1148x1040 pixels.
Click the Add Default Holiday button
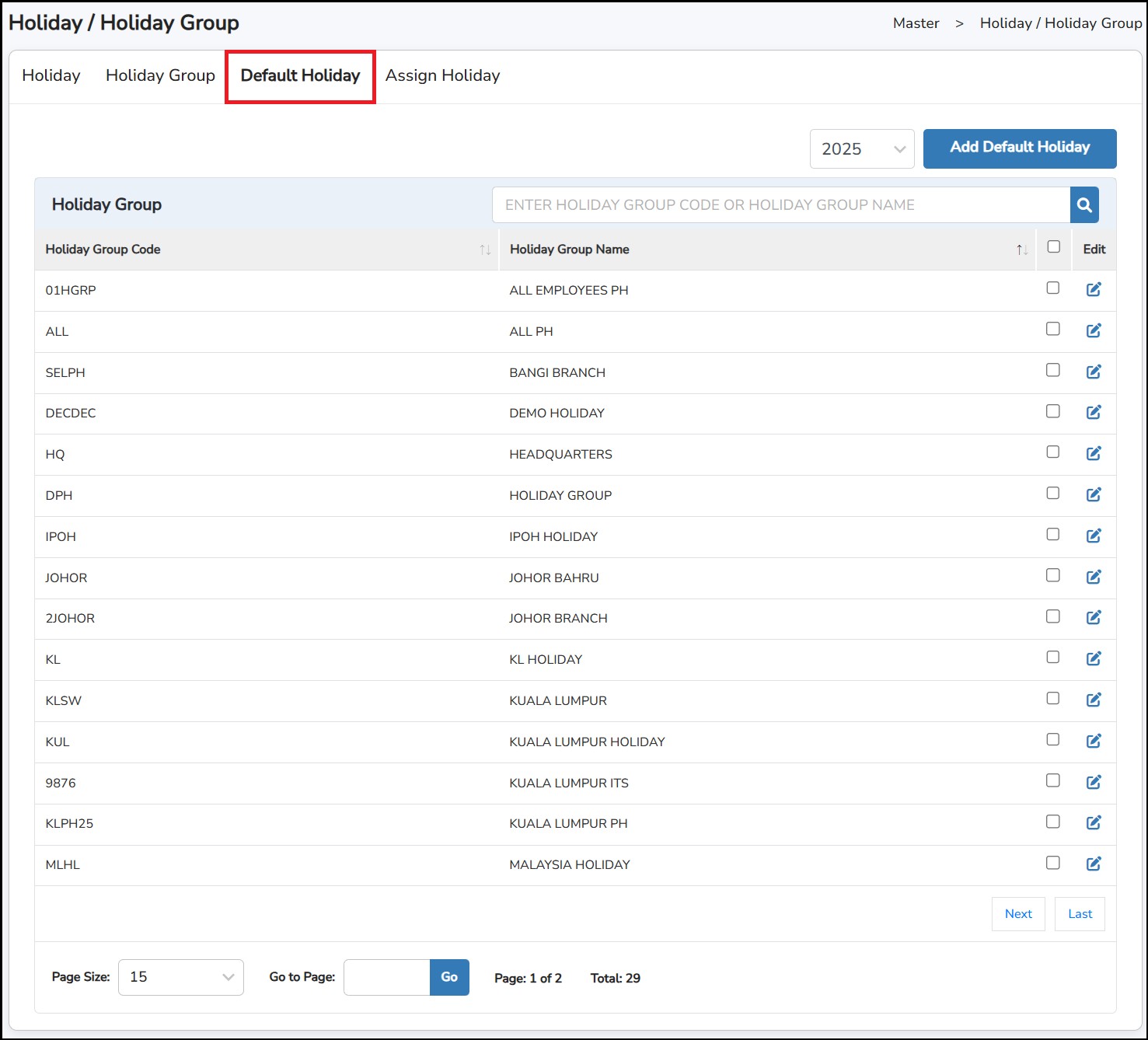pos(1019,148)
